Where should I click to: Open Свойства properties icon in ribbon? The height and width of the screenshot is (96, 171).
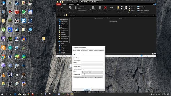[126, 8]
